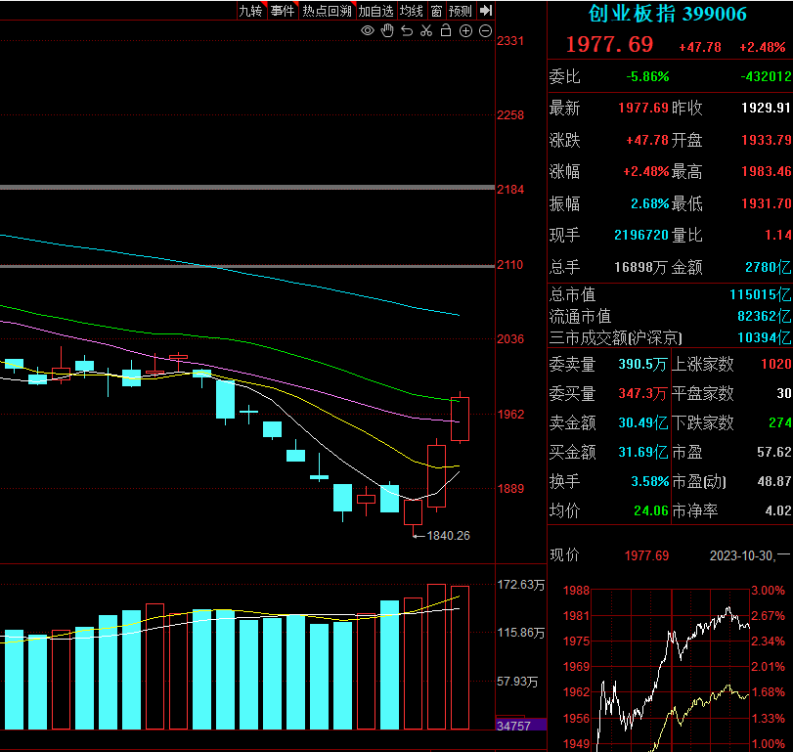Screen dimensions: 793x752
Task: Collapse the side panel with the arrow-to-bar icon
Action: (x=486, y=10)
